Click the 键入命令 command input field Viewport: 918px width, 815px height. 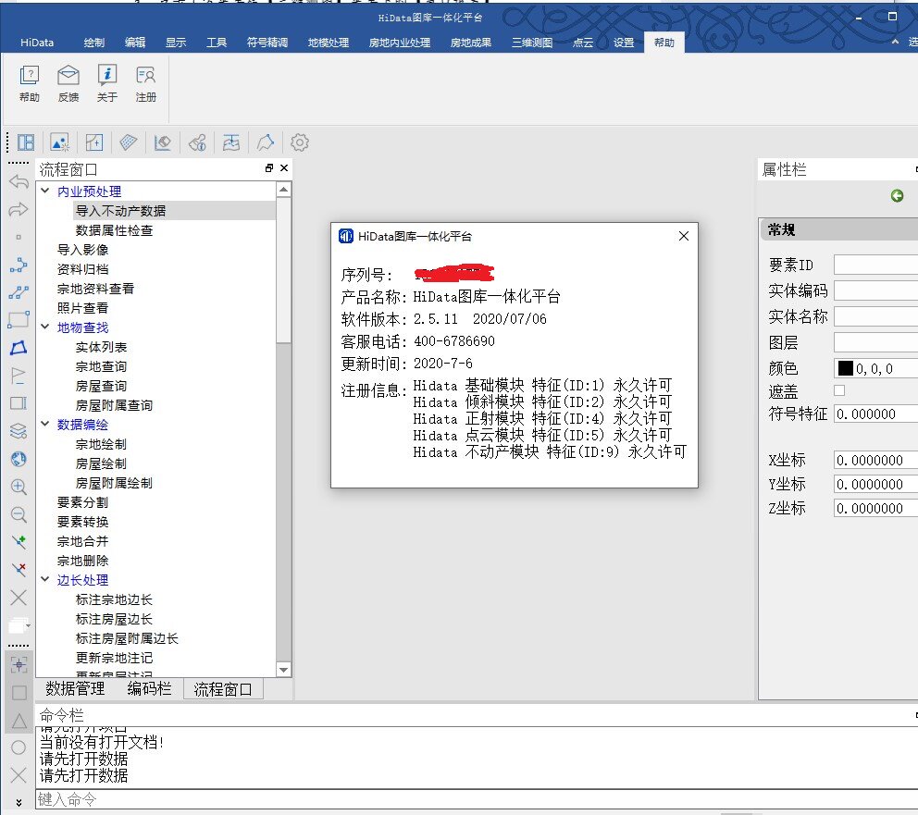pyautogui.click(x=477, y=799)
